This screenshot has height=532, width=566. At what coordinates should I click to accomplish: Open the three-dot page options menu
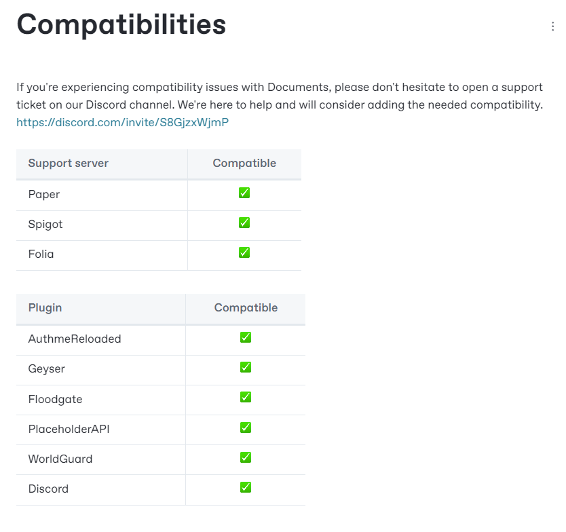pyautogui.click(x=552, y=26)
